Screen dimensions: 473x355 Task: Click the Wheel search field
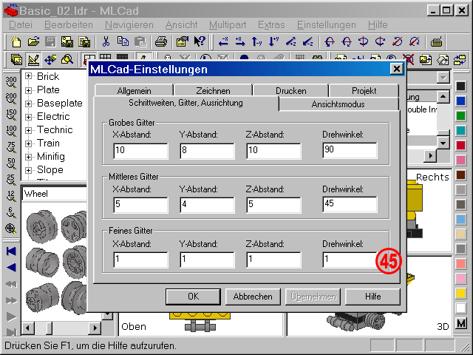[54, 194]
